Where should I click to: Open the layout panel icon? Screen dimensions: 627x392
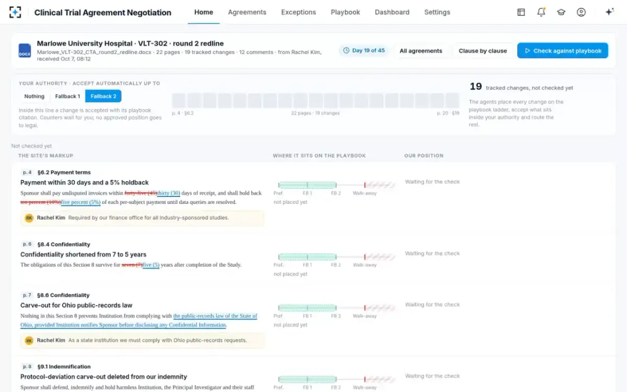521,12
